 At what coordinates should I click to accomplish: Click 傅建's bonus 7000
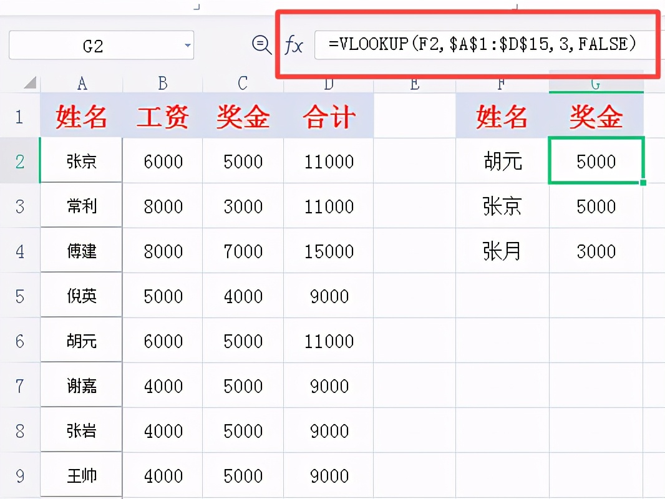pos(243,251)
